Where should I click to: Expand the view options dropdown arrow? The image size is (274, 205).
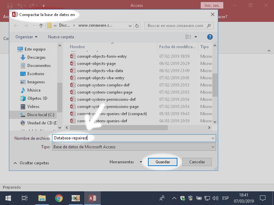[196, 37]
